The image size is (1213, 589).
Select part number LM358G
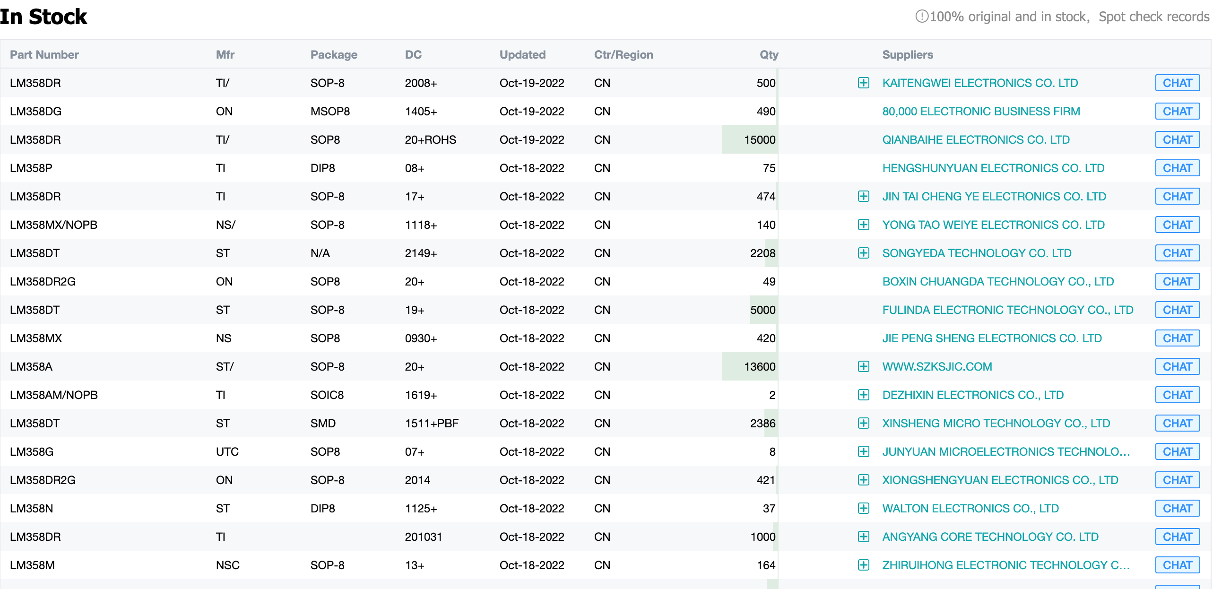pos(31,451)
